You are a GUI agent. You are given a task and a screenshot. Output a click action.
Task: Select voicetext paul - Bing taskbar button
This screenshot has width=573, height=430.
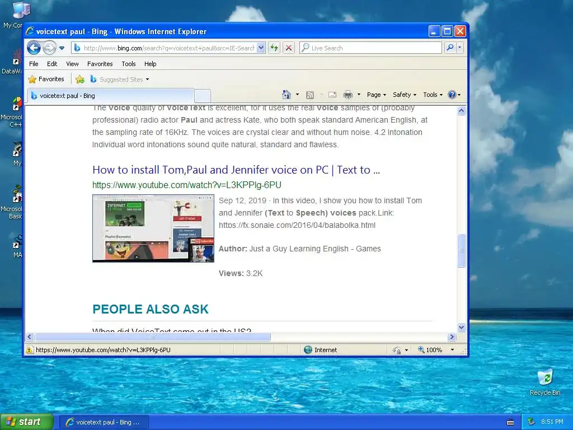103,422
